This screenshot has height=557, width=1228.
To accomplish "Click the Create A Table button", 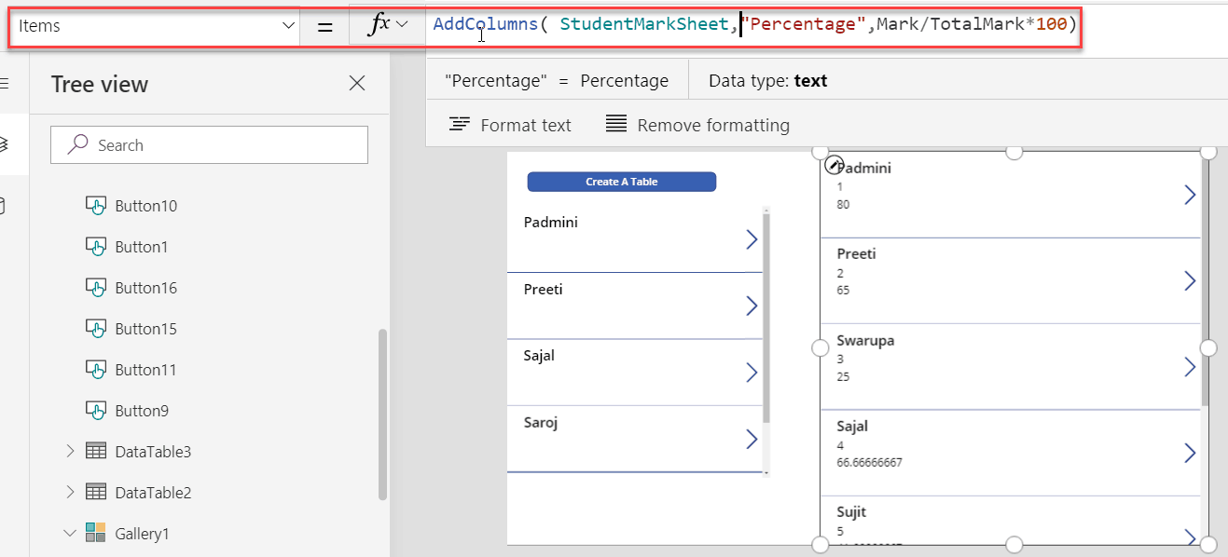I will pyautogui.click(x=621, y=182).
